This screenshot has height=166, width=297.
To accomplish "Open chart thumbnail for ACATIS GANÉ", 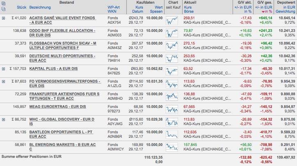I will 172,20.
